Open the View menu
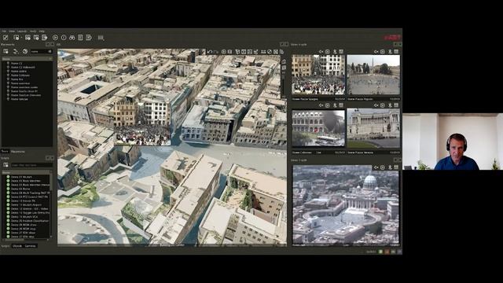Image resolution: width=503 pixels, height=283 pixels. tap(12, 31)
